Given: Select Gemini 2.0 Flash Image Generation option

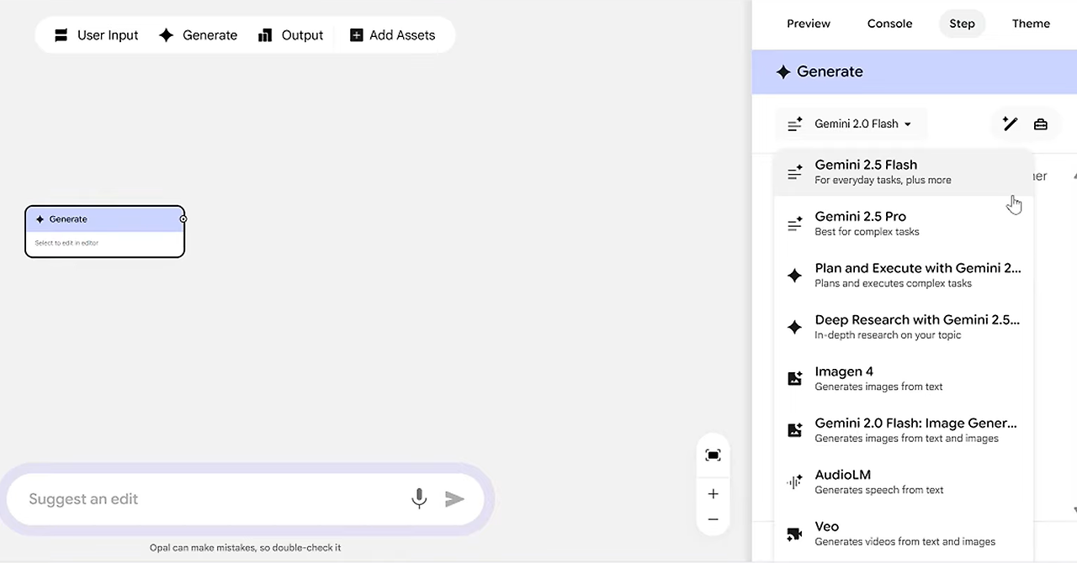Looking at the screenshot, I should [903, 430].
